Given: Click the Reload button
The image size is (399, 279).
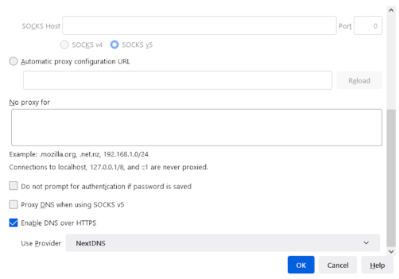Looking at the screenshot, I should [359, 80].
